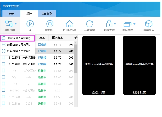Click the 一键重启 restart icon
162x117 pixels.
89,24
